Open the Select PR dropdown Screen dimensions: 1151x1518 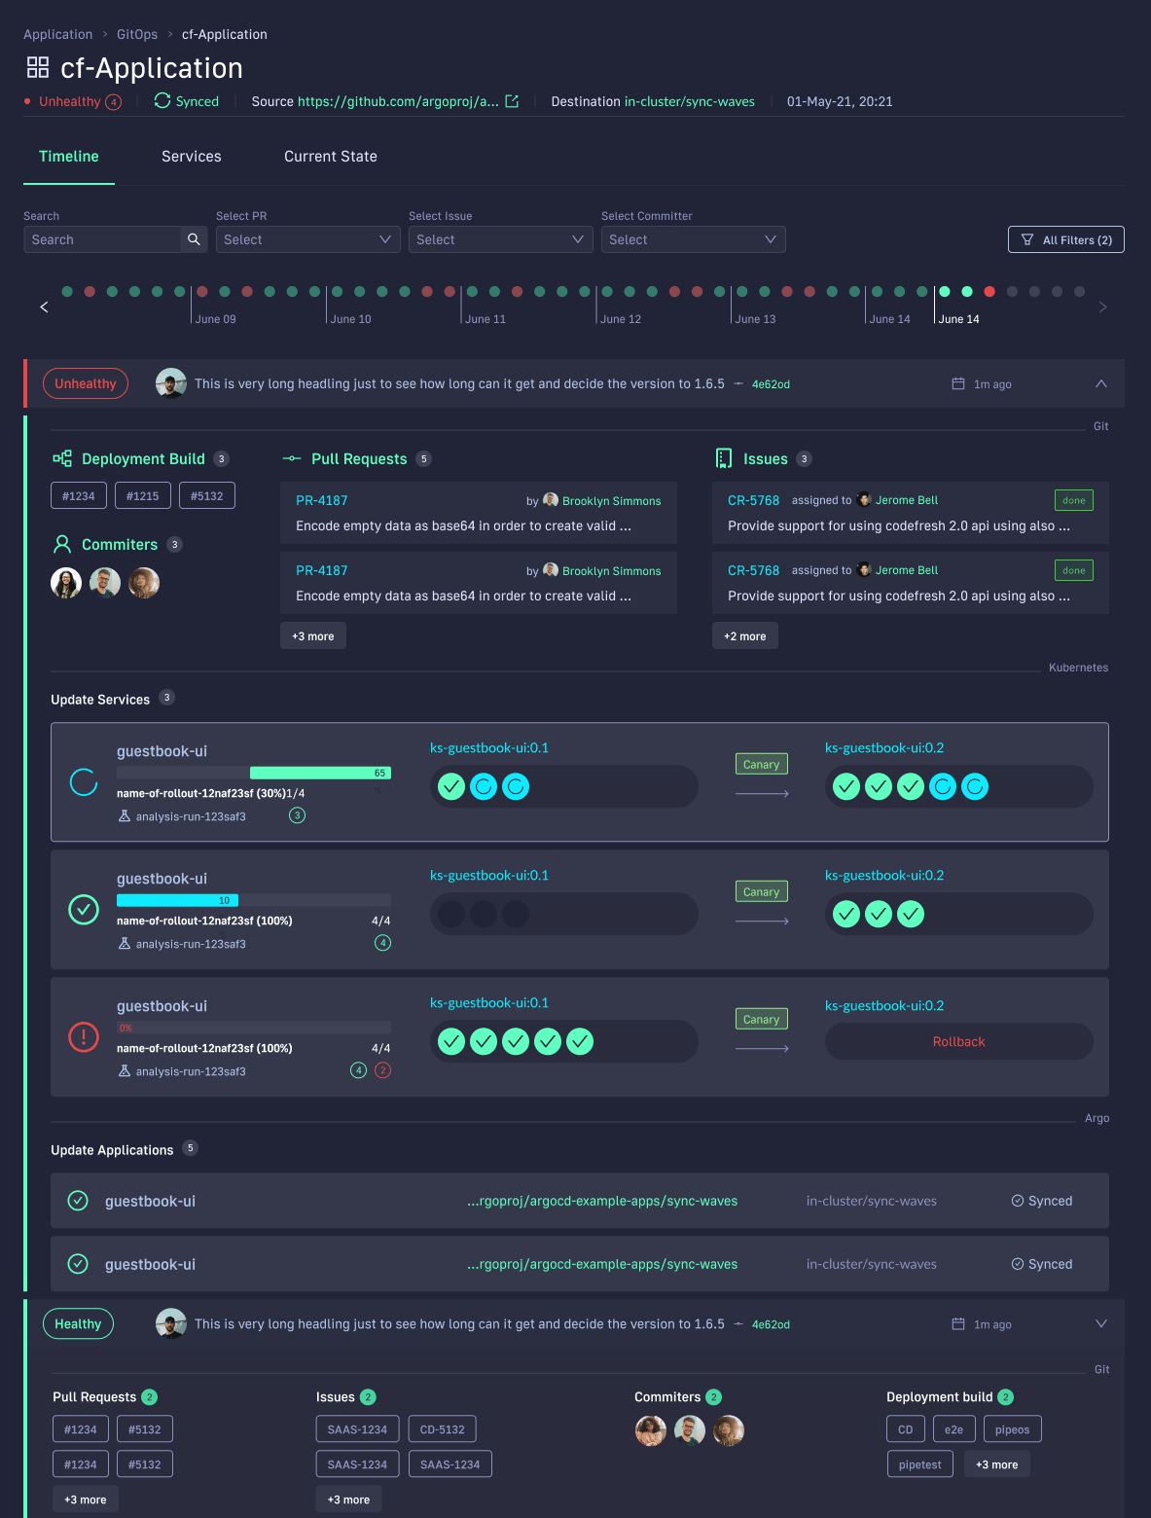coord(307,238)
